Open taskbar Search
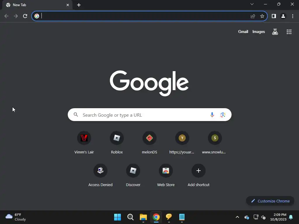Screen dimensions: 299x224 tap(131, 217)
